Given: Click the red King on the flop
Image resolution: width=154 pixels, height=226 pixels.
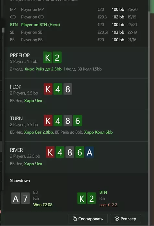Looking at the screenshot, I should point(48,89).
